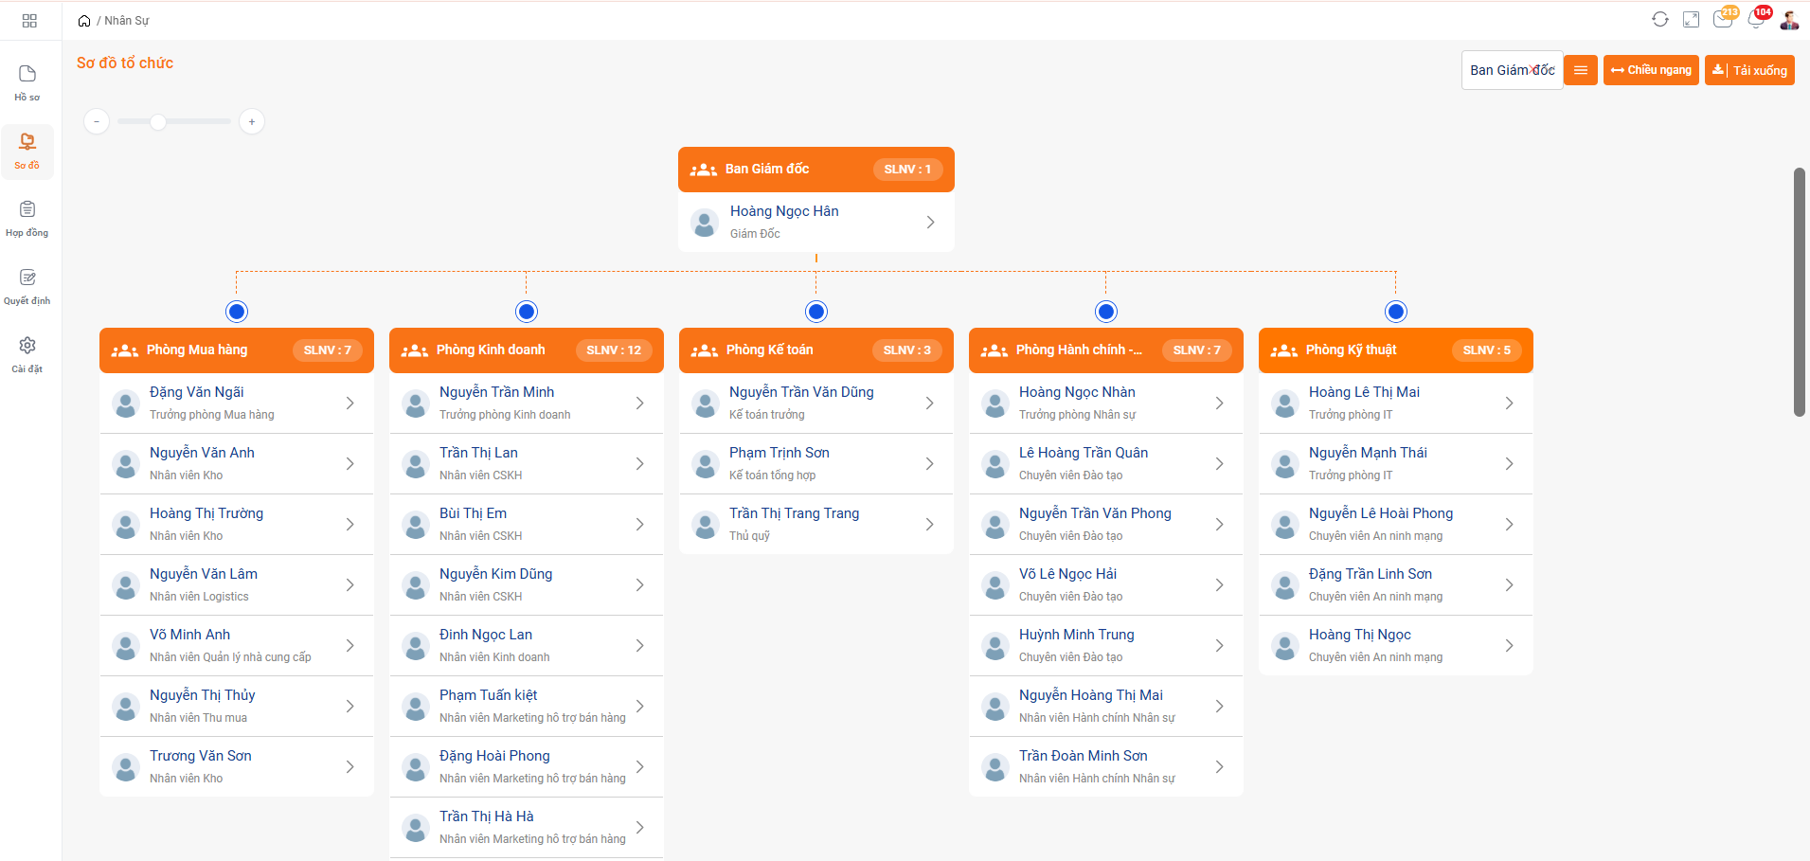Toggle the Phòng Kỹ thuật node circle
The height and width of the screenshot is (861, 1810).
pyautogui.click(x=1395, y=312)
